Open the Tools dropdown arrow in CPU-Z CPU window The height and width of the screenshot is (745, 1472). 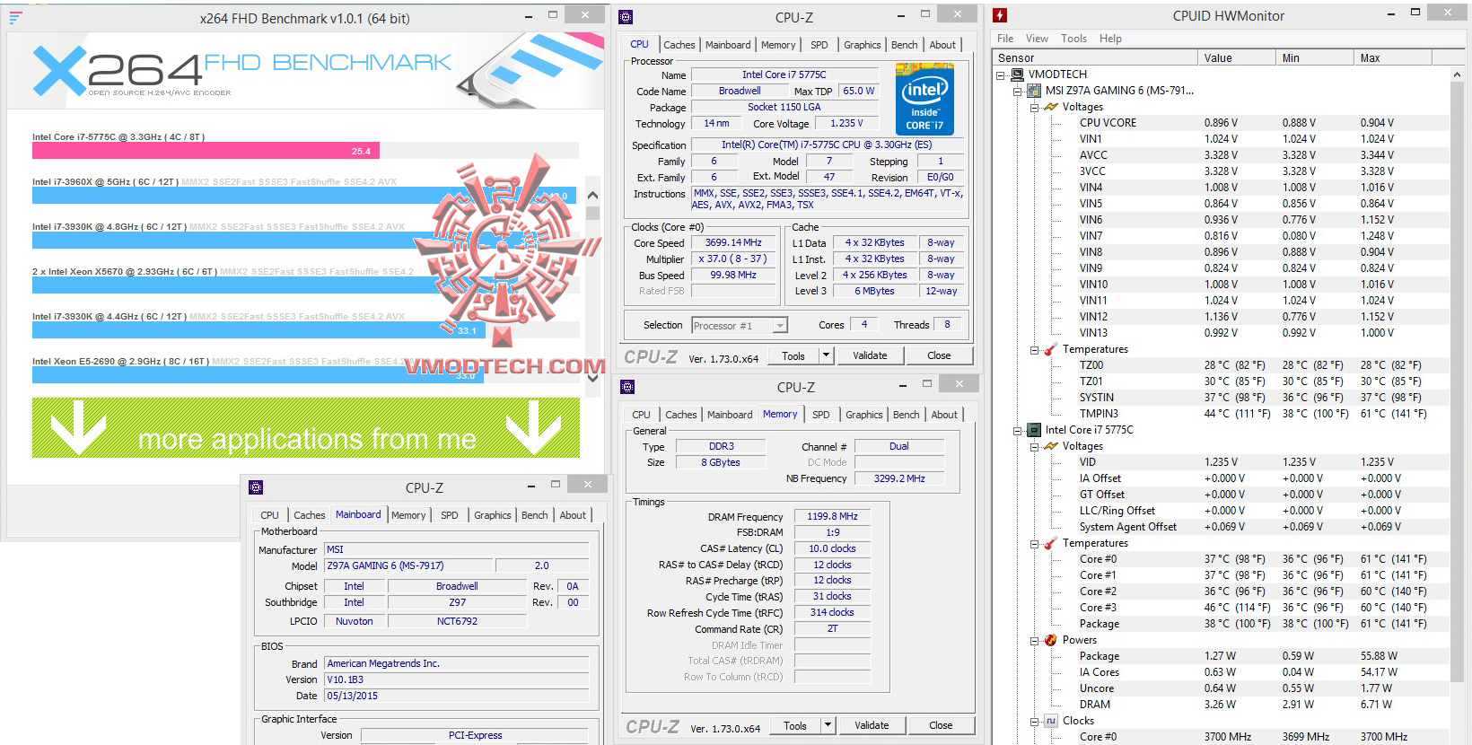tap(826, 355)
